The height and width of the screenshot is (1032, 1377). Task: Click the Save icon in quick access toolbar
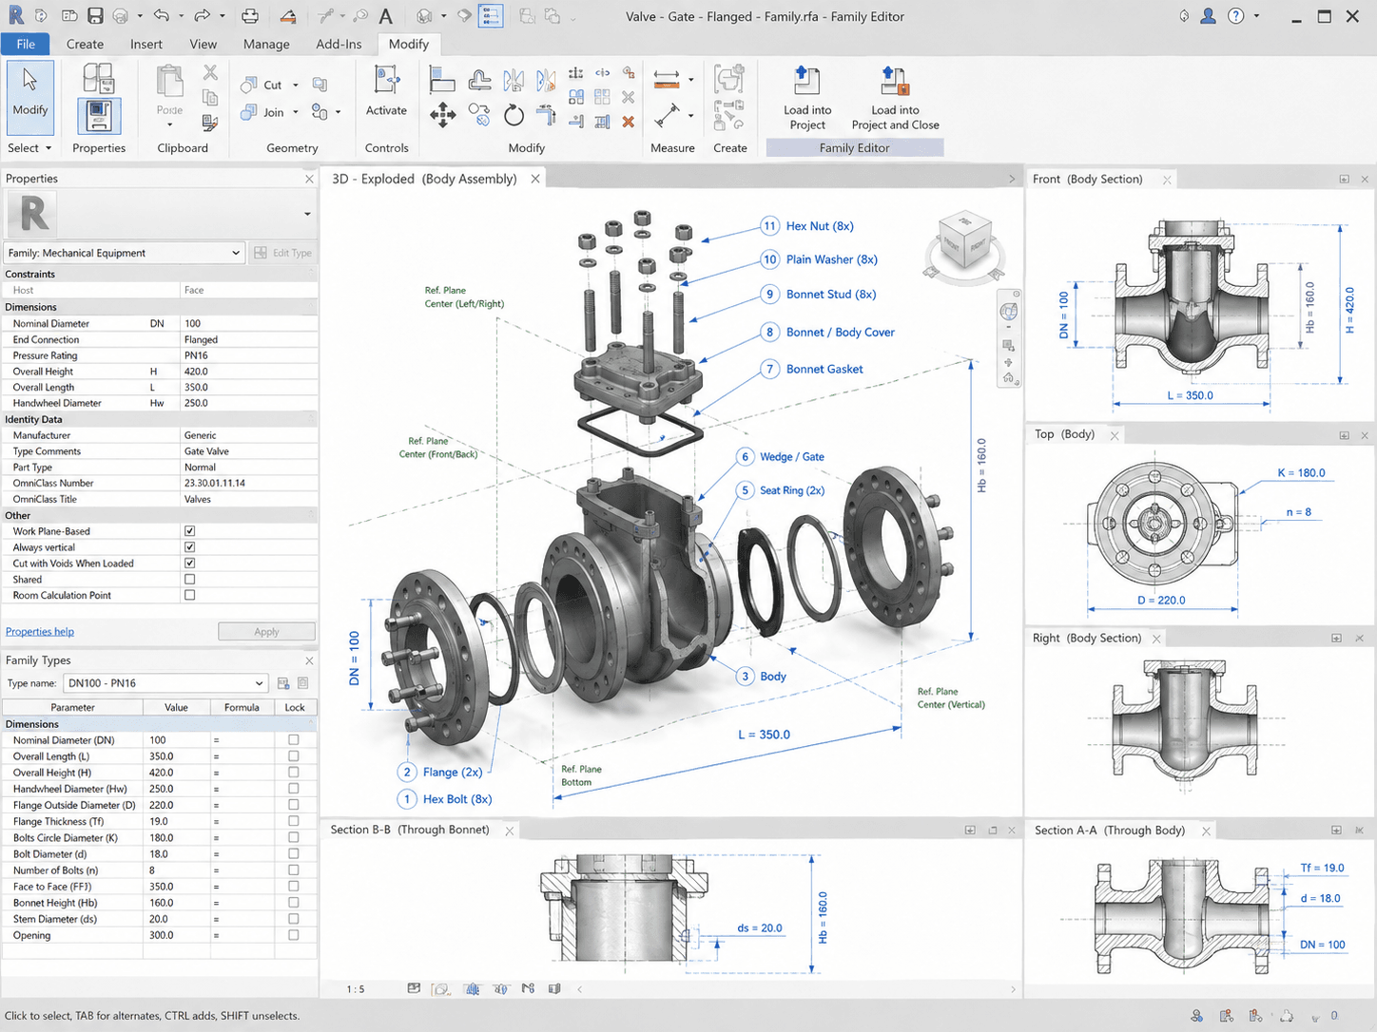(x=95, y=16)
